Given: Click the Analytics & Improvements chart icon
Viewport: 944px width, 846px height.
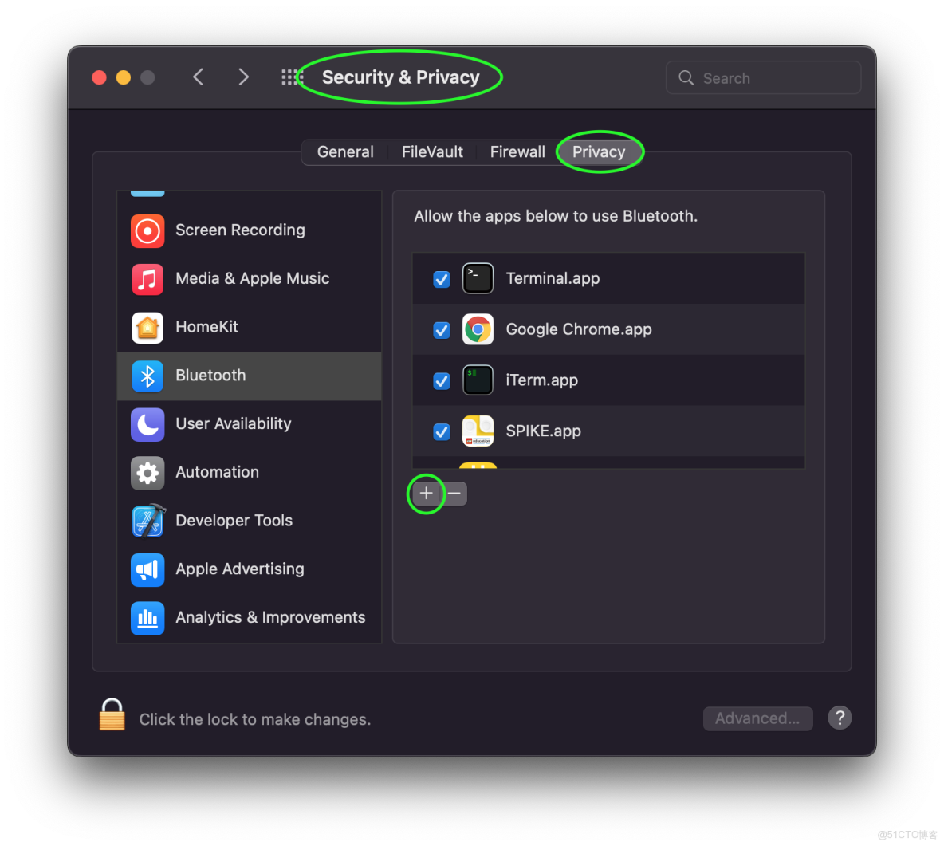Looking at the screenshot, I should pyautogui.click(x=147, y=618).
